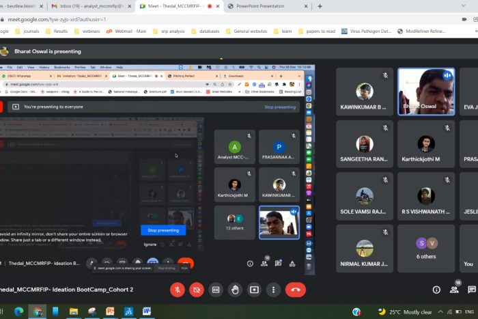This screenshot has height=319, width=478.
Task: Click the Present now icon
Action: pyautogui.click(x=254, y=290)
